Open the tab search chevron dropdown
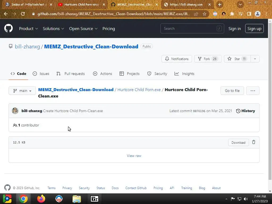This screenshot has width=272, height=204. (240, 5)
